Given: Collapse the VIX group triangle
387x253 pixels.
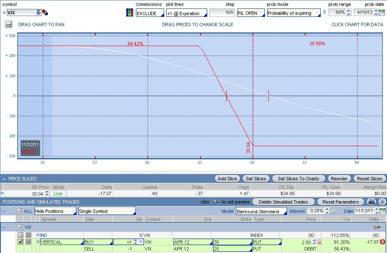Looking at the screenshot, I should pyautogui.click(x=4, y=227).
